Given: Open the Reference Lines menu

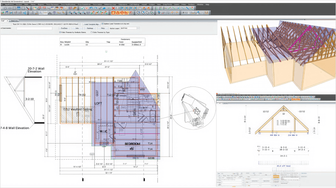Looking at the screenshot, I should click(111, 4).
